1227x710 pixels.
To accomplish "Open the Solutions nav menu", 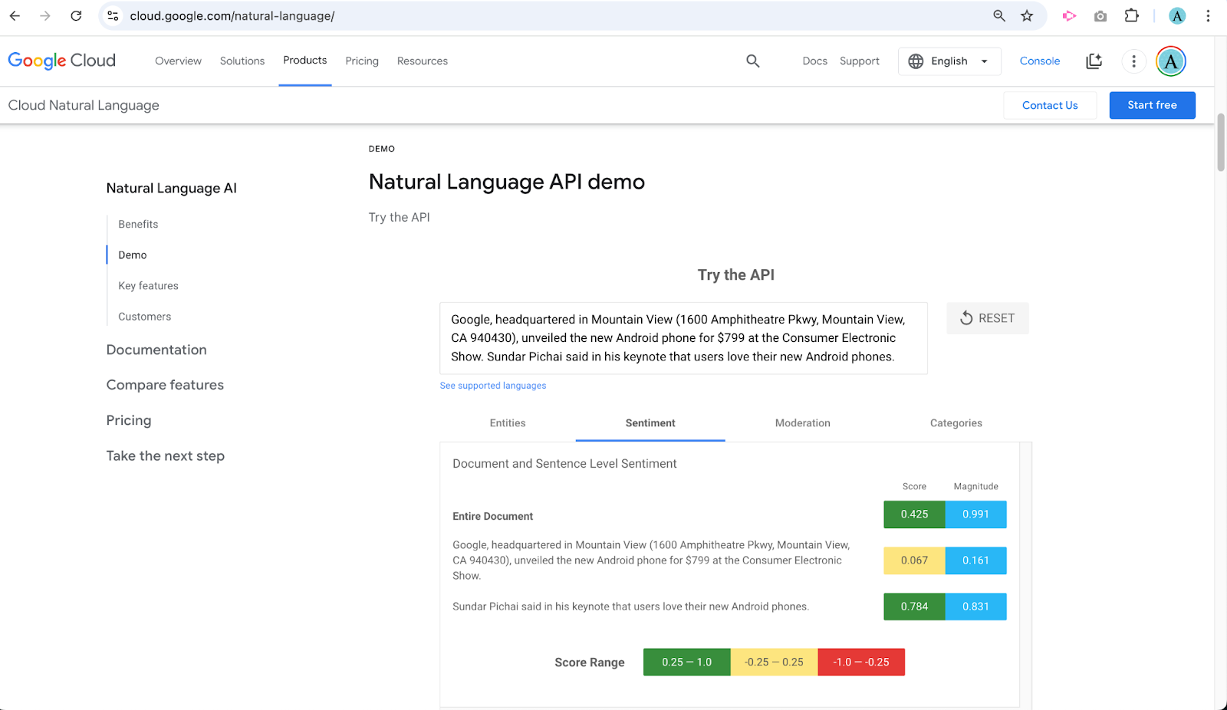I will click(x=242, y=61).
